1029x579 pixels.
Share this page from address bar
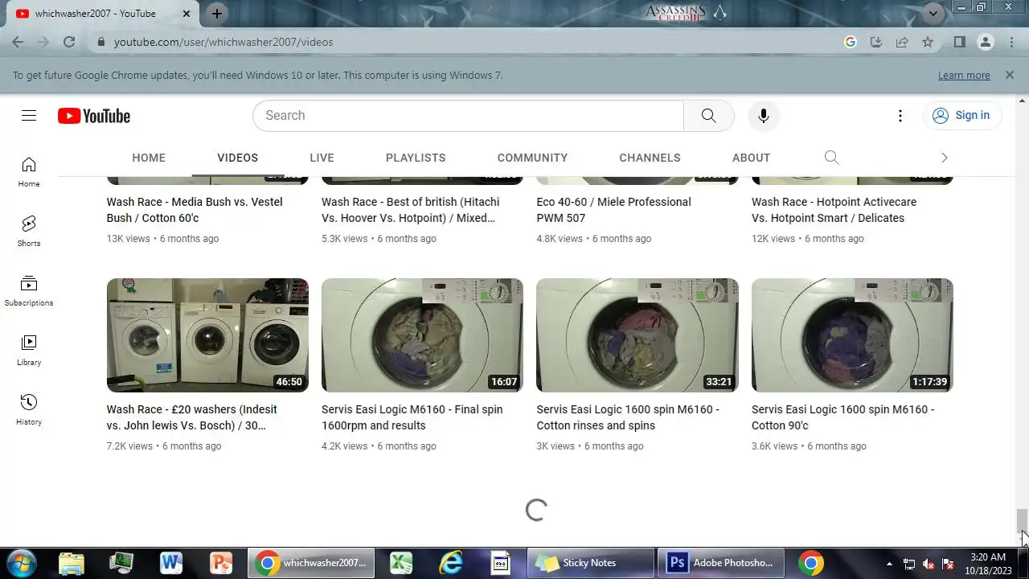(902, 42)
